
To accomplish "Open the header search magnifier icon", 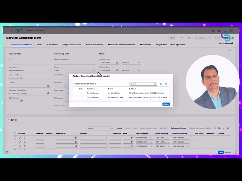I will coord(206,31).
